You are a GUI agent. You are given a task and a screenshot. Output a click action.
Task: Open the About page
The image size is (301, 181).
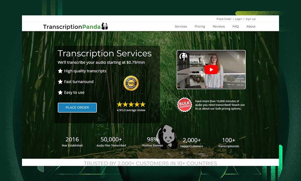(x=251, y=27)
